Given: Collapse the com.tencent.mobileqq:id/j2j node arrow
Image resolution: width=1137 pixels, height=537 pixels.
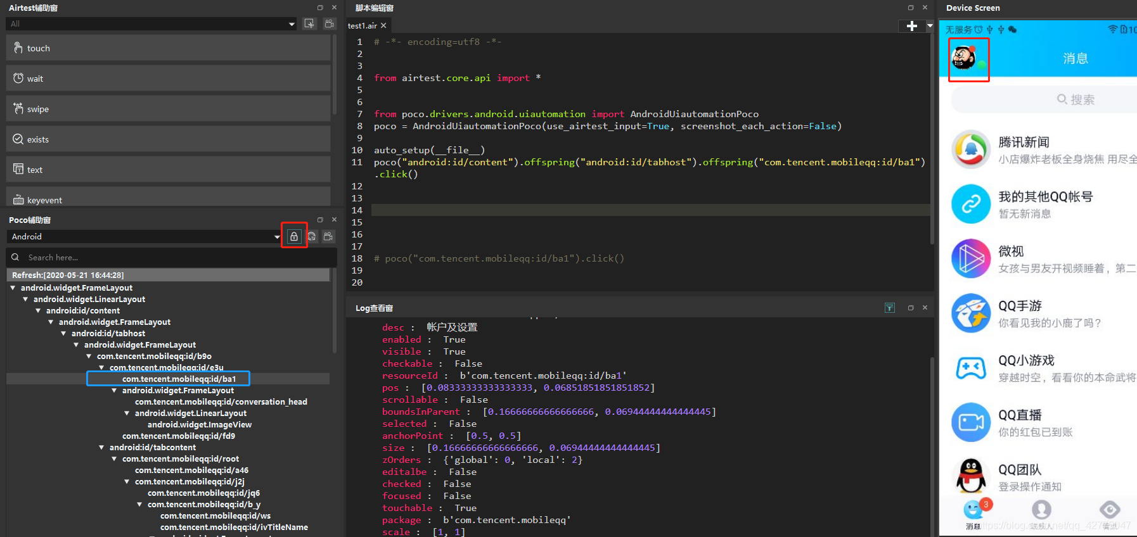Looking at the screenshot, I should pos(127,481).
